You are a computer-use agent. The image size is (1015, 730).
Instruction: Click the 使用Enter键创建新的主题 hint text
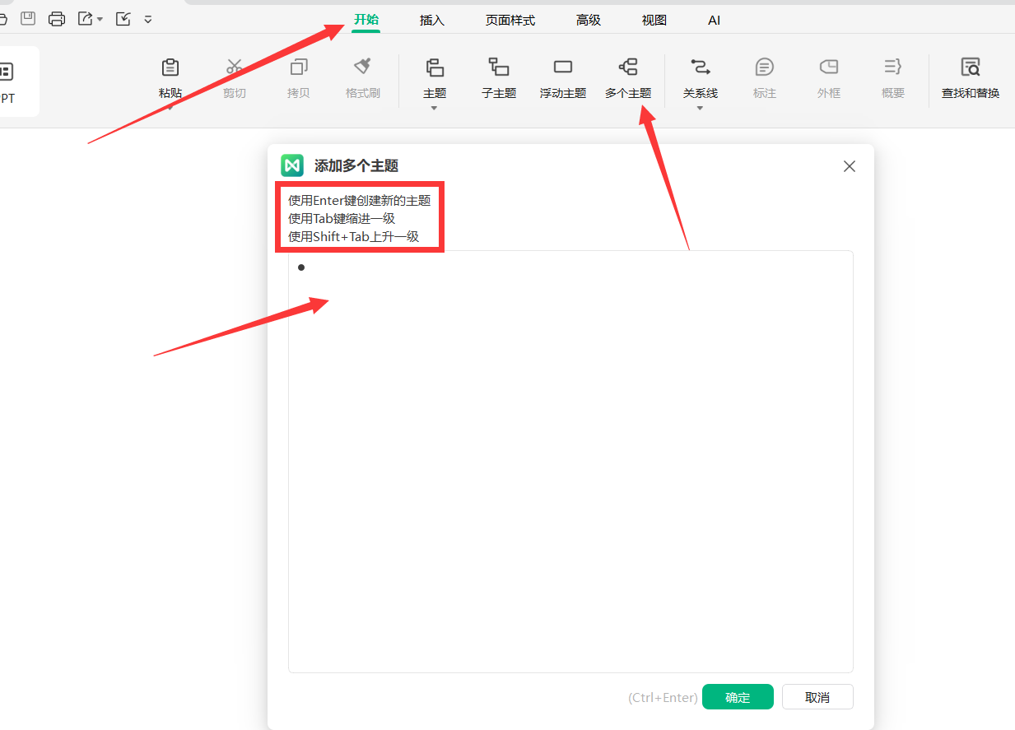pos(360,200)
